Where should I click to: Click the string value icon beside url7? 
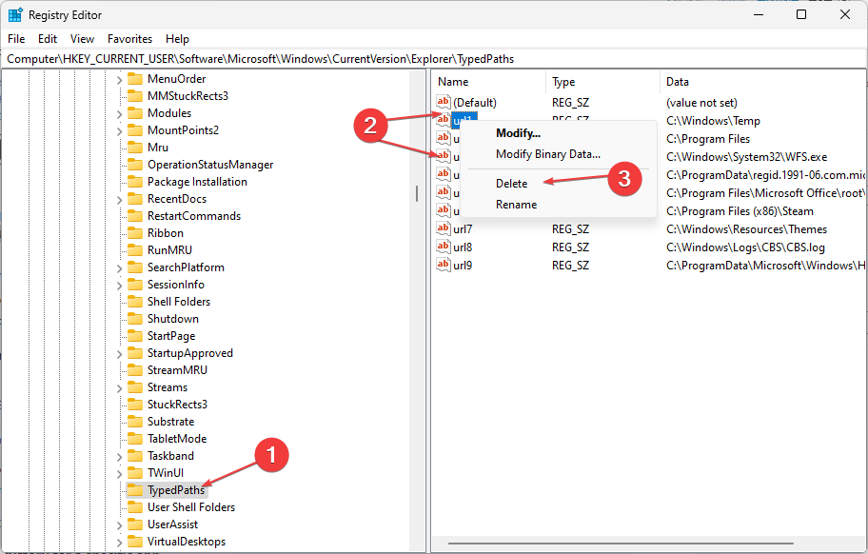coord(443,228)
